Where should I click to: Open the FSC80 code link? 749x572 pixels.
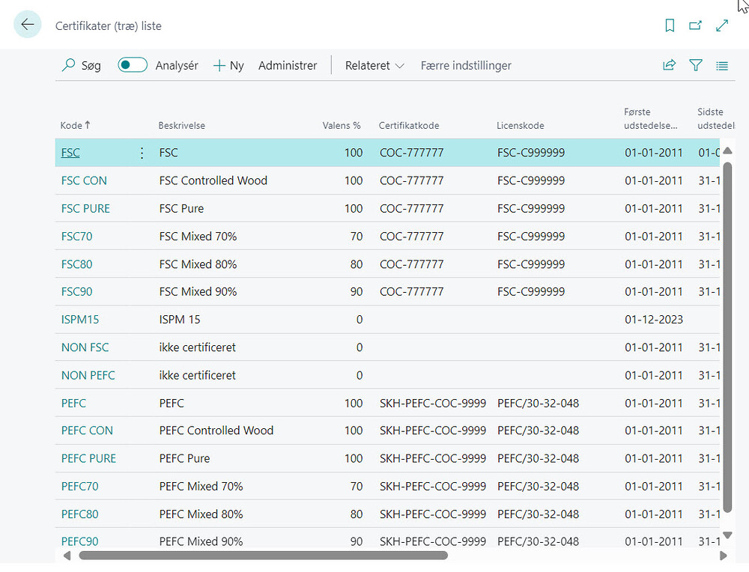(77, 264)
